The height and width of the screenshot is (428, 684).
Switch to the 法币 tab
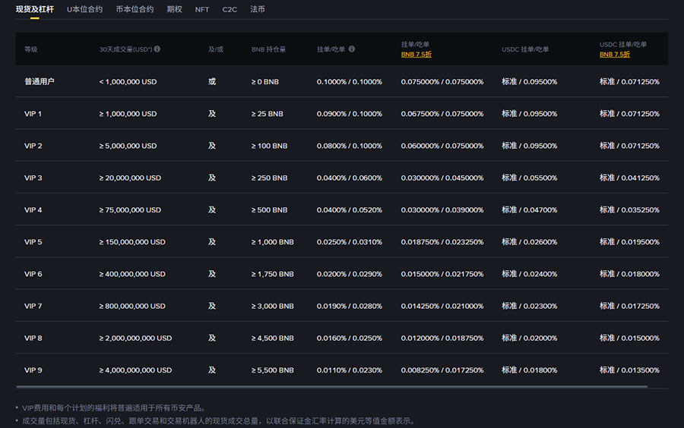click(x=258, y=9)
